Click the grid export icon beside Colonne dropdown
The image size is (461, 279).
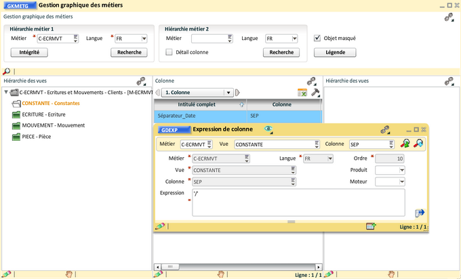[x=302, y=93]
